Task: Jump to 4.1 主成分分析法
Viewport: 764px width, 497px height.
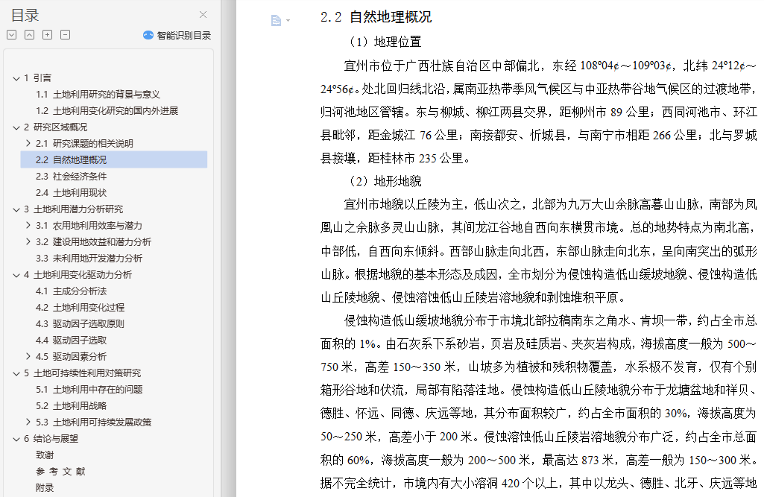Action: click(71, 291)
